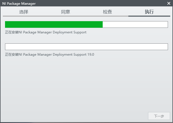Switch to the 选择 tab
173x123 pixels.
tap(24, 12)
